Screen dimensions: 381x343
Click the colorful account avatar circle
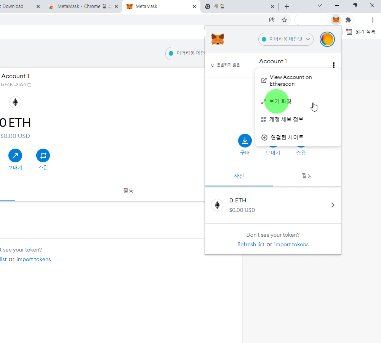[x=327, y=39]
